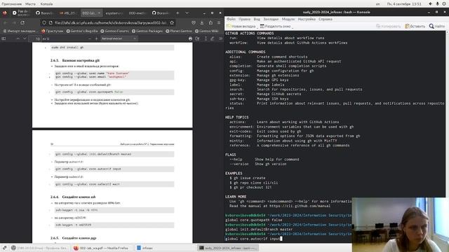Save the PDF document icon
Image resolution: width=449 pixels, height=252 pixels.
[197, 38]
